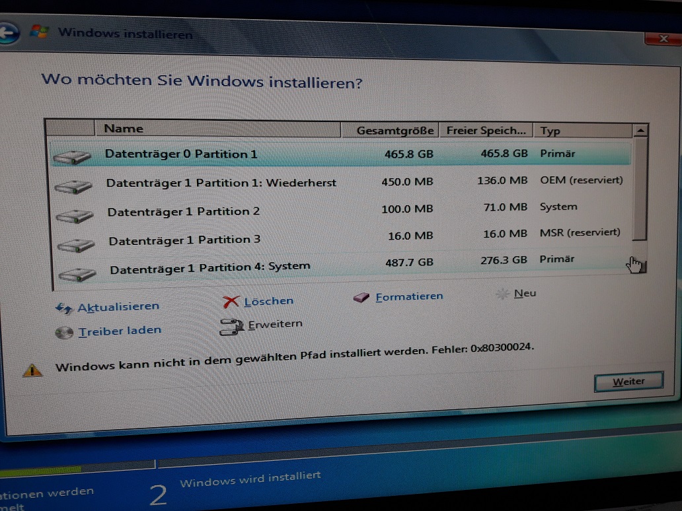
Task: Delete the partition with Löschen link
Action: click(268, 300)
